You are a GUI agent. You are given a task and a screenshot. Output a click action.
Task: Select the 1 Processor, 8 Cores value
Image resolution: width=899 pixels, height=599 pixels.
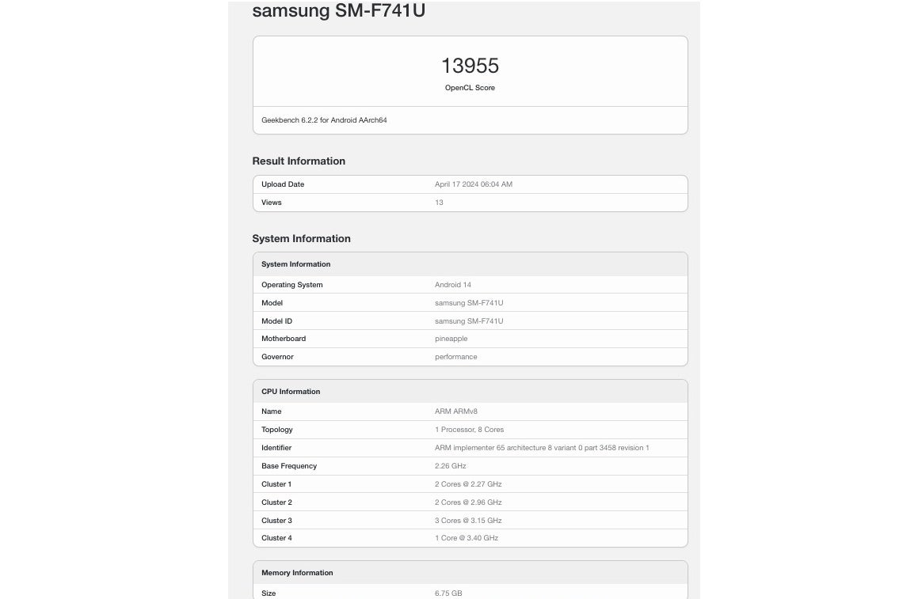(469, 430)
